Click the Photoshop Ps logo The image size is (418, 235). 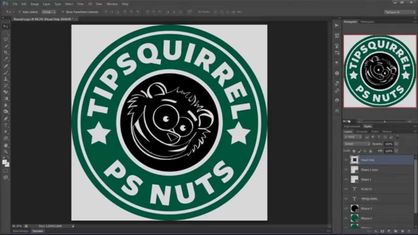5,4
